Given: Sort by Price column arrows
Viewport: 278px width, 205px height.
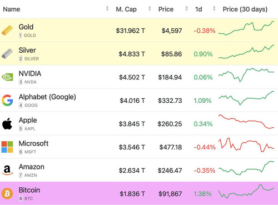Looking at the screenshot, I should pyautogui.click(x=187, y=8).
